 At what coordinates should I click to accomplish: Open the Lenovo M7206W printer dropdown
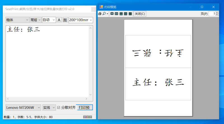23,108
